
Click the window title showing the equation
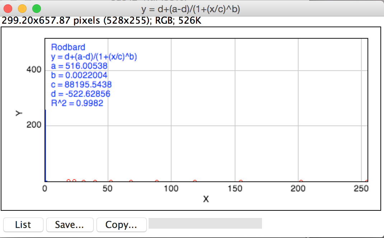(x=191, y=9)
